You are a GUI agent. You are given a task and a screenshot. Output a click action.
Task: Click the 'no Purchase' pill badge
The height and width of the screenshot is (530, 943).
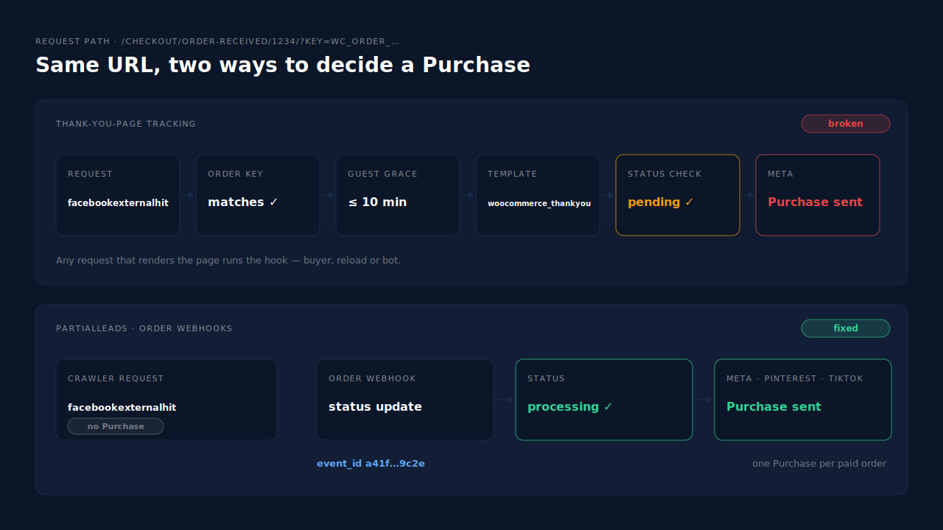pos(116,426)
